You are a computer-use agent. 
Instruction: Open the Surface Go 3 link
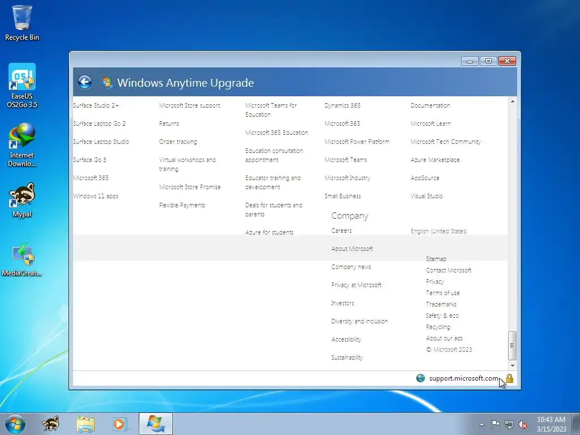tap(89, 160)
